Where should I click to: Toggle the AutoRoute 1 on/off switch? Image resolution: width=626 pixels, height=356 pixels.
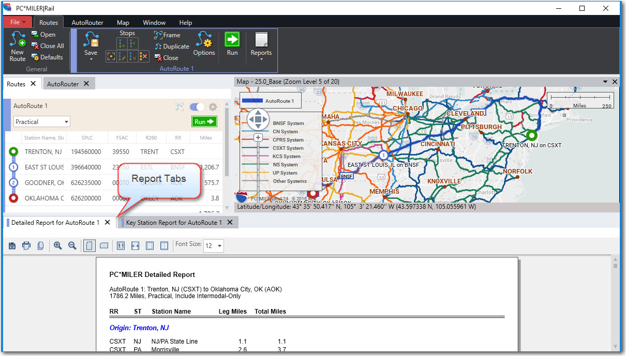(197, 107)
